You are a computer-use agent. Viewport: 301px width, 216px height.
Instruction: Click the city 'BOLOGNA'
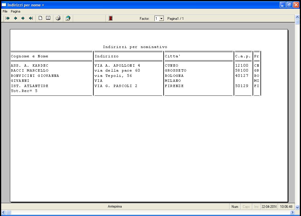point(174,76)
